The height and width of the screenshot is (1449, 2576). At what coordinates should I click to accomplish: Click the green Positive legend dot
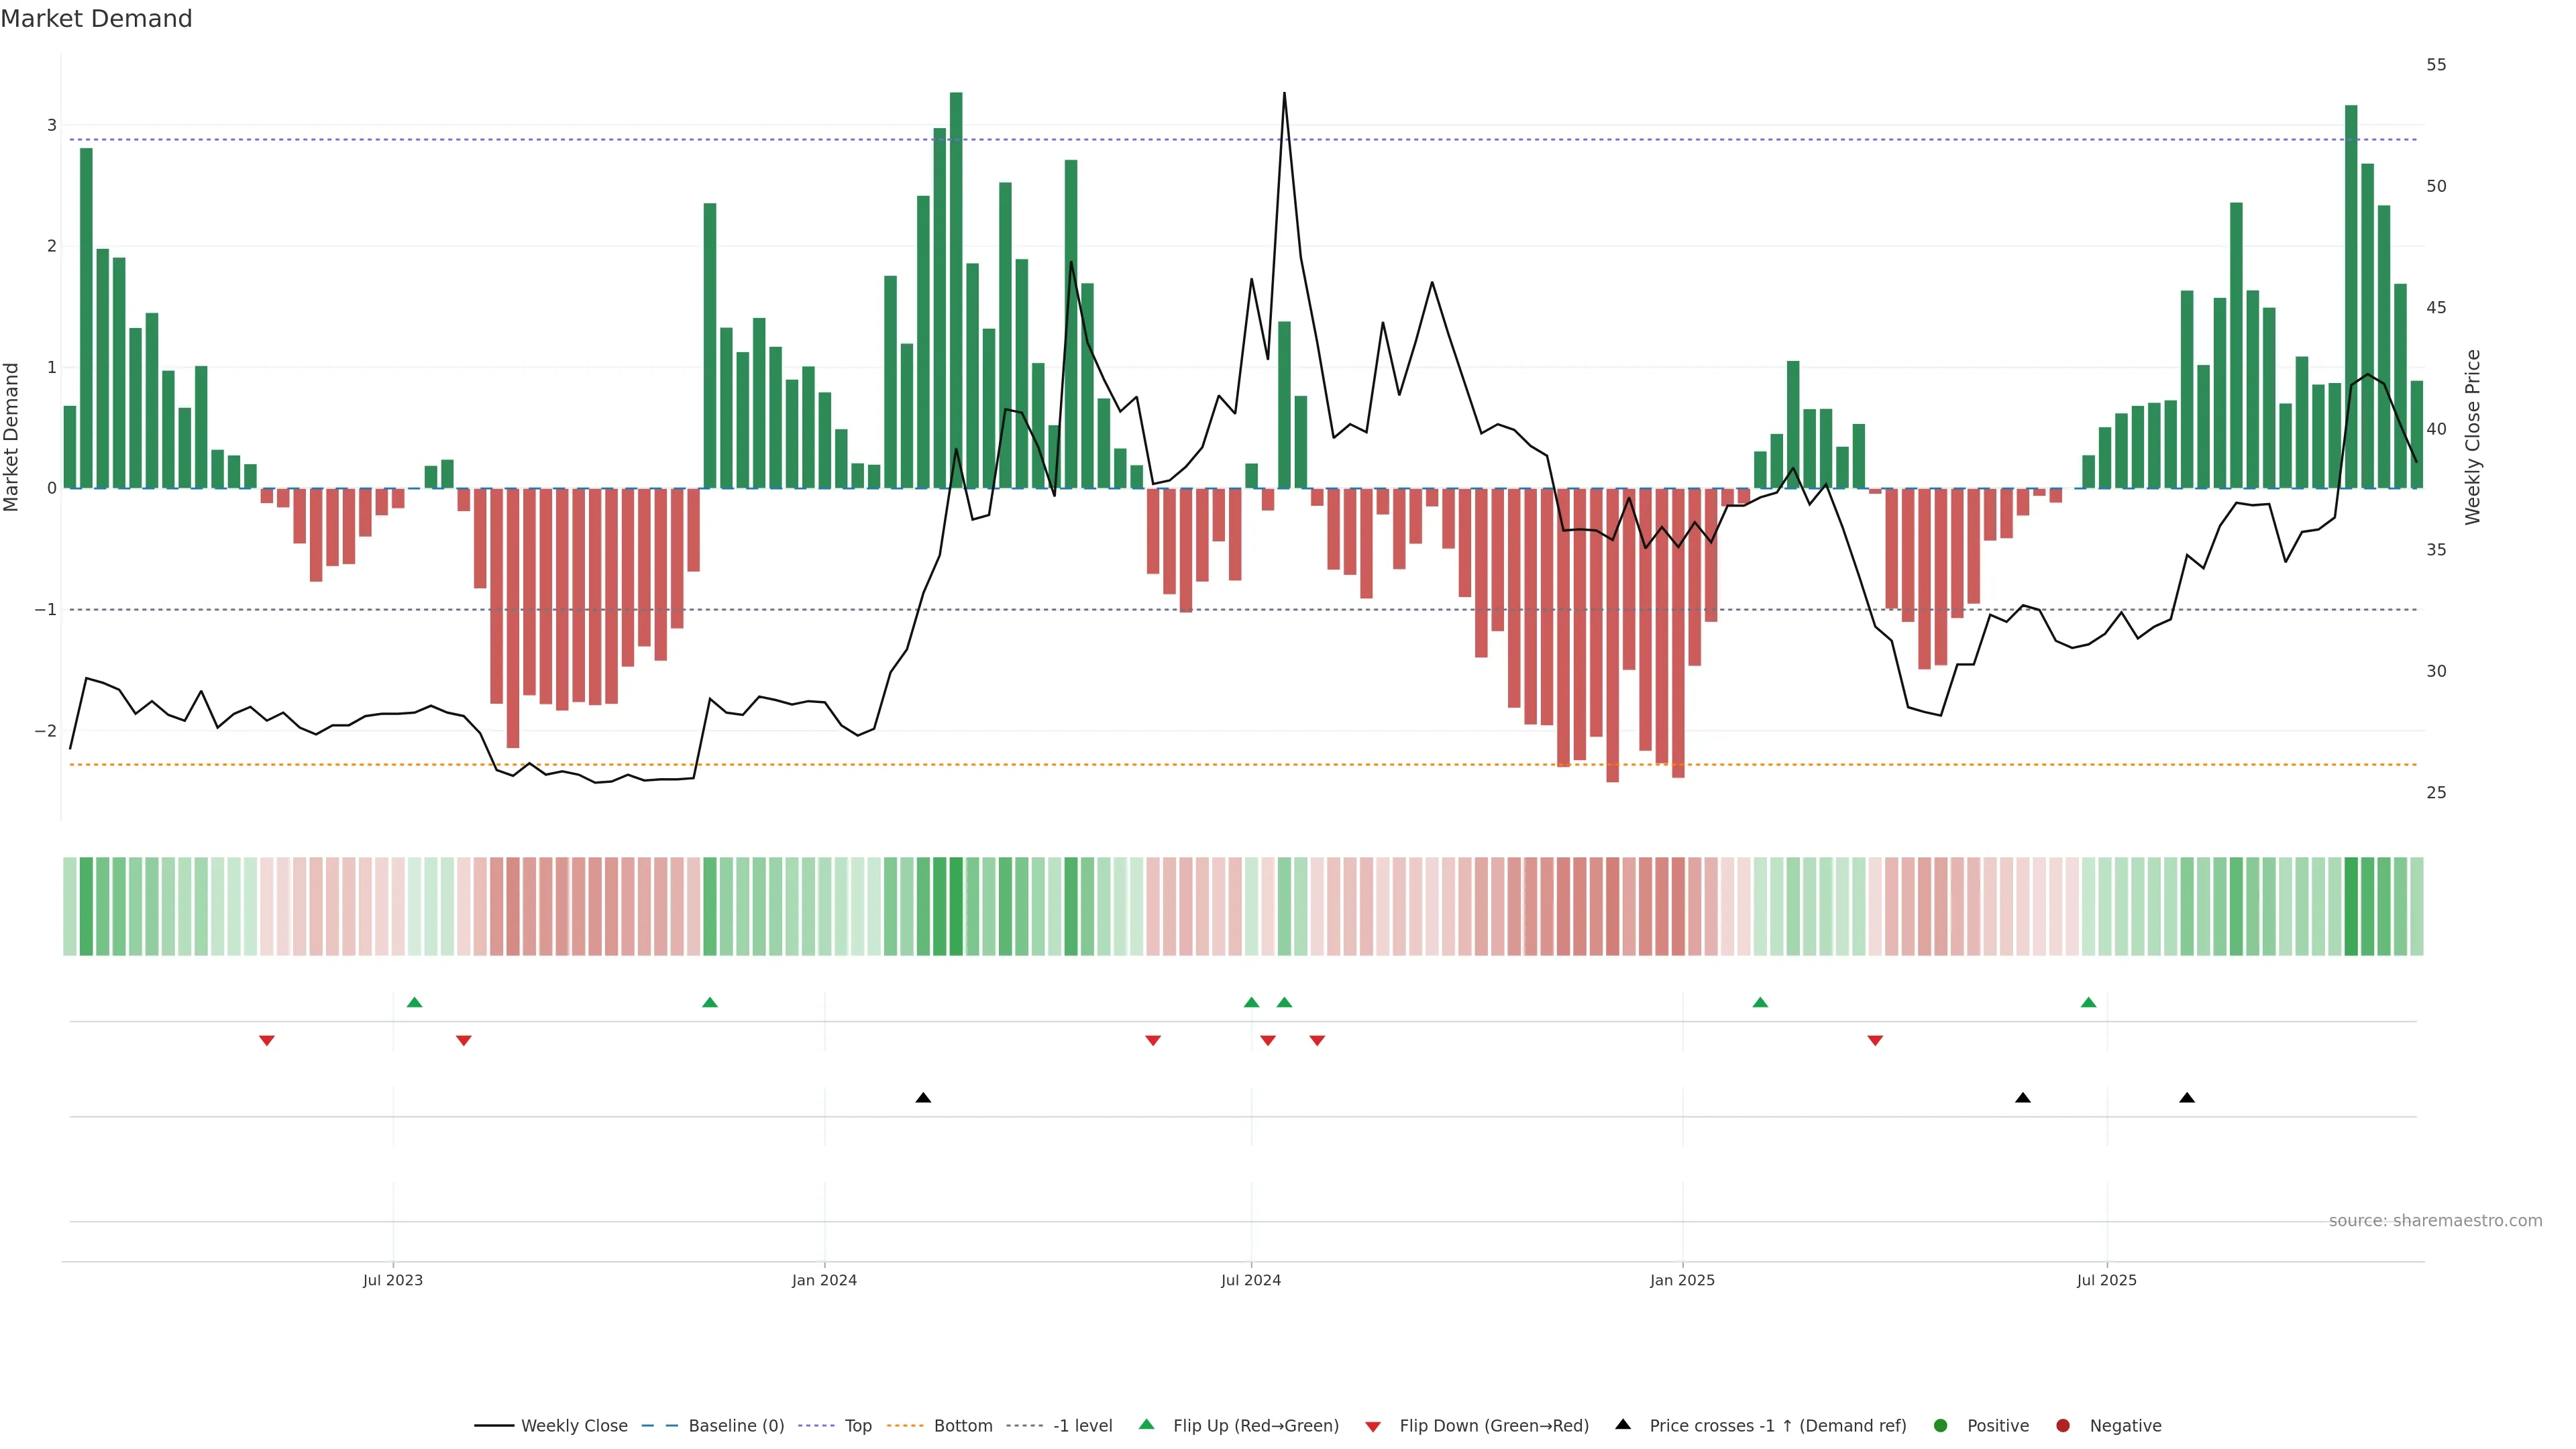(1941, 1426)
